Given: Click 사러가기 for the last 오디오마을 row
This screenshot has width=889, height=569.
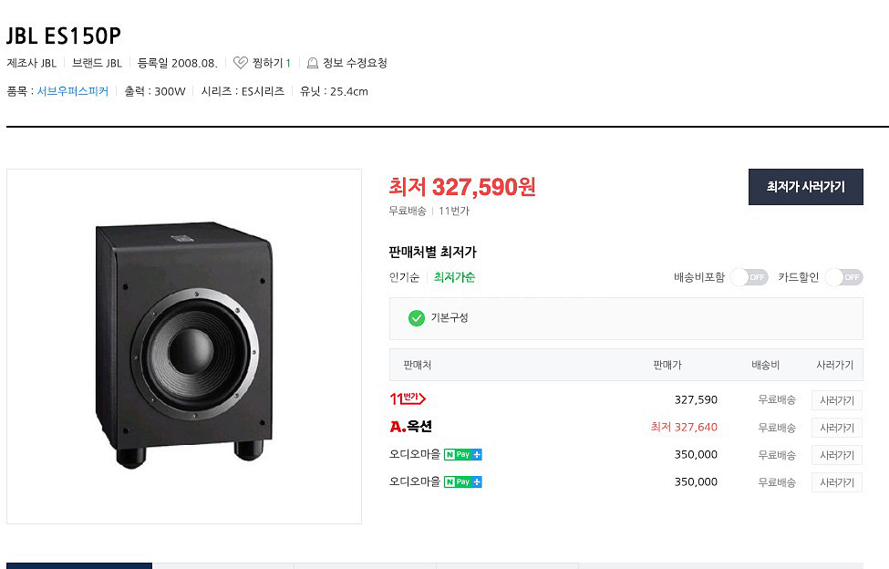Looking at the screenshot, I should [x=837, y=482].
